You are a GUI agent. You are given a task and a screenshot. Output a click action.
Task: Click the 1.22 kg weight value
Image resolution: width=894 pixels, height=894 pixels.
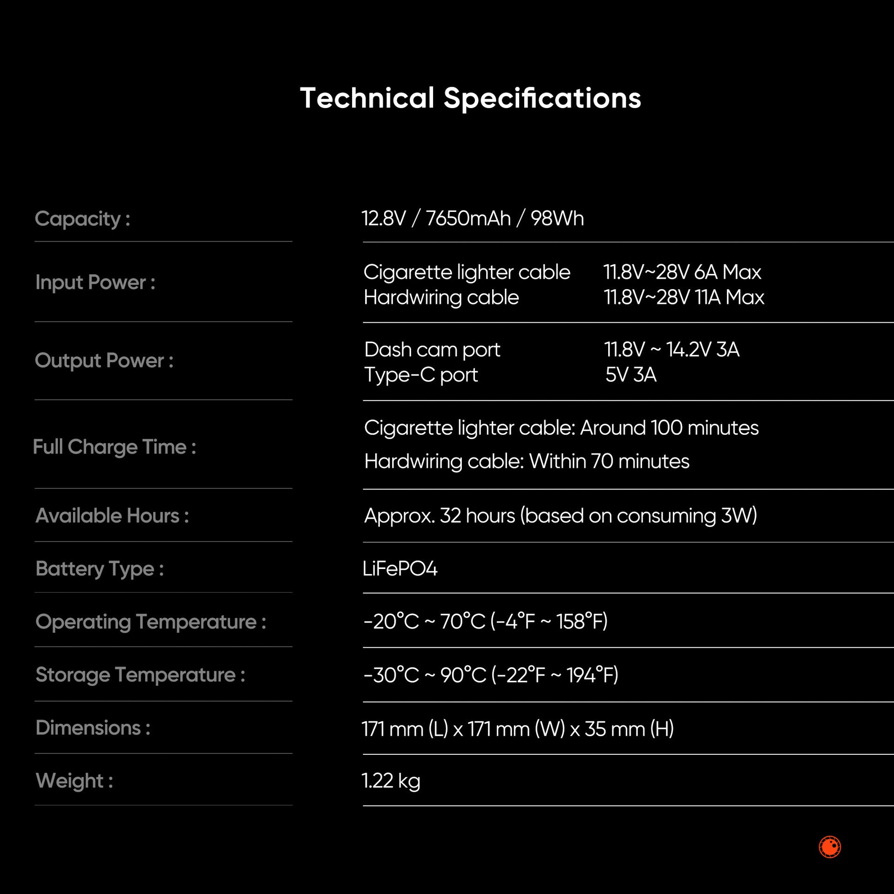click(x=391, y=781)
